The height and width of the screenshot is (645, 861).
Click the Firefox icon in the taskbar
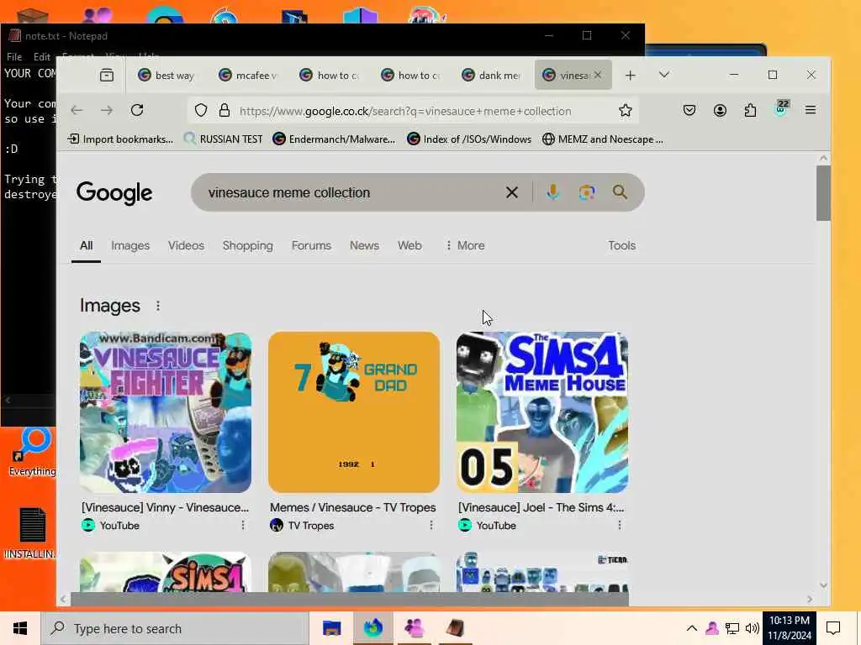coord(372,628)
